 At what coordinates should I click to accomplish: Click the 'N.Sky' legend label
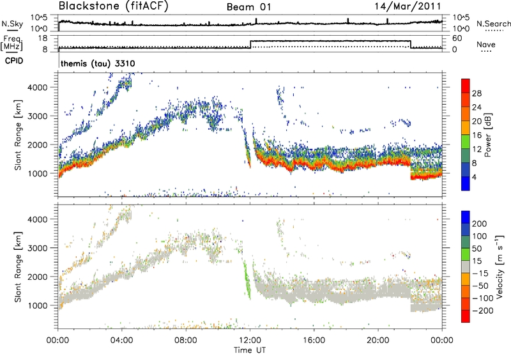(x=12, y=24)
